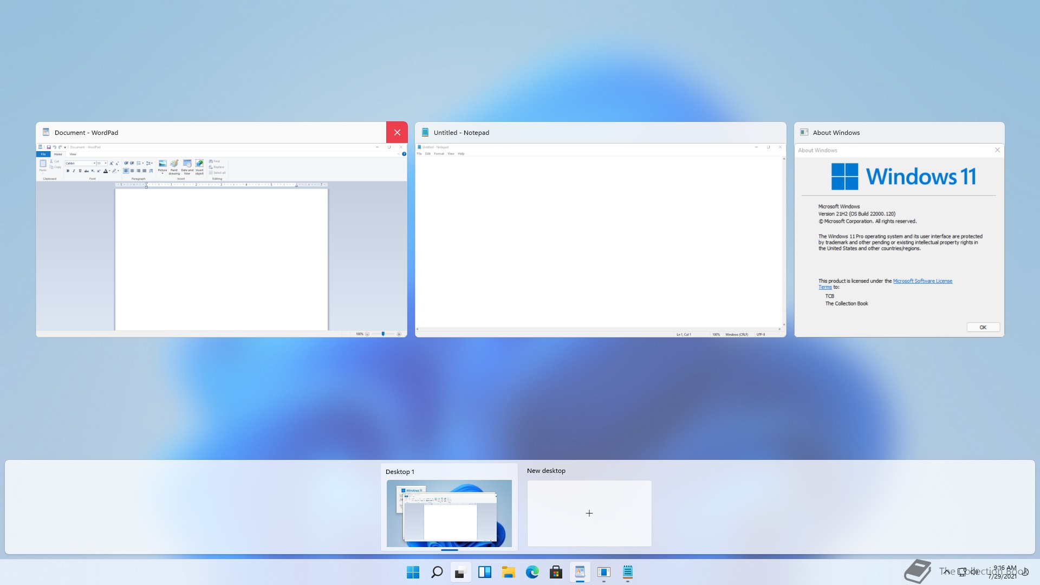
Task: Toggle Align left in WordPad ribbon
Action: [x=126, y=171]
